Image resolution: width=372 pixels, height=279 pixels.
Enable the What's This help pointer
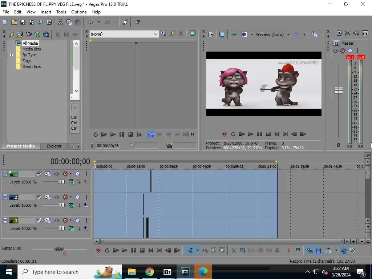point(137,22)
